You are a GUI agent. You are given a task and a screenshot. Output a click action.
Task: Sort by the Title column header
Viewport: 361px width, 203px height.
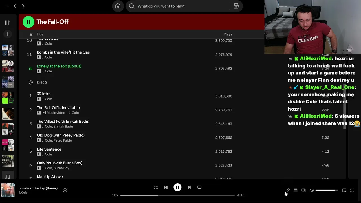click(x=40, y=34)
